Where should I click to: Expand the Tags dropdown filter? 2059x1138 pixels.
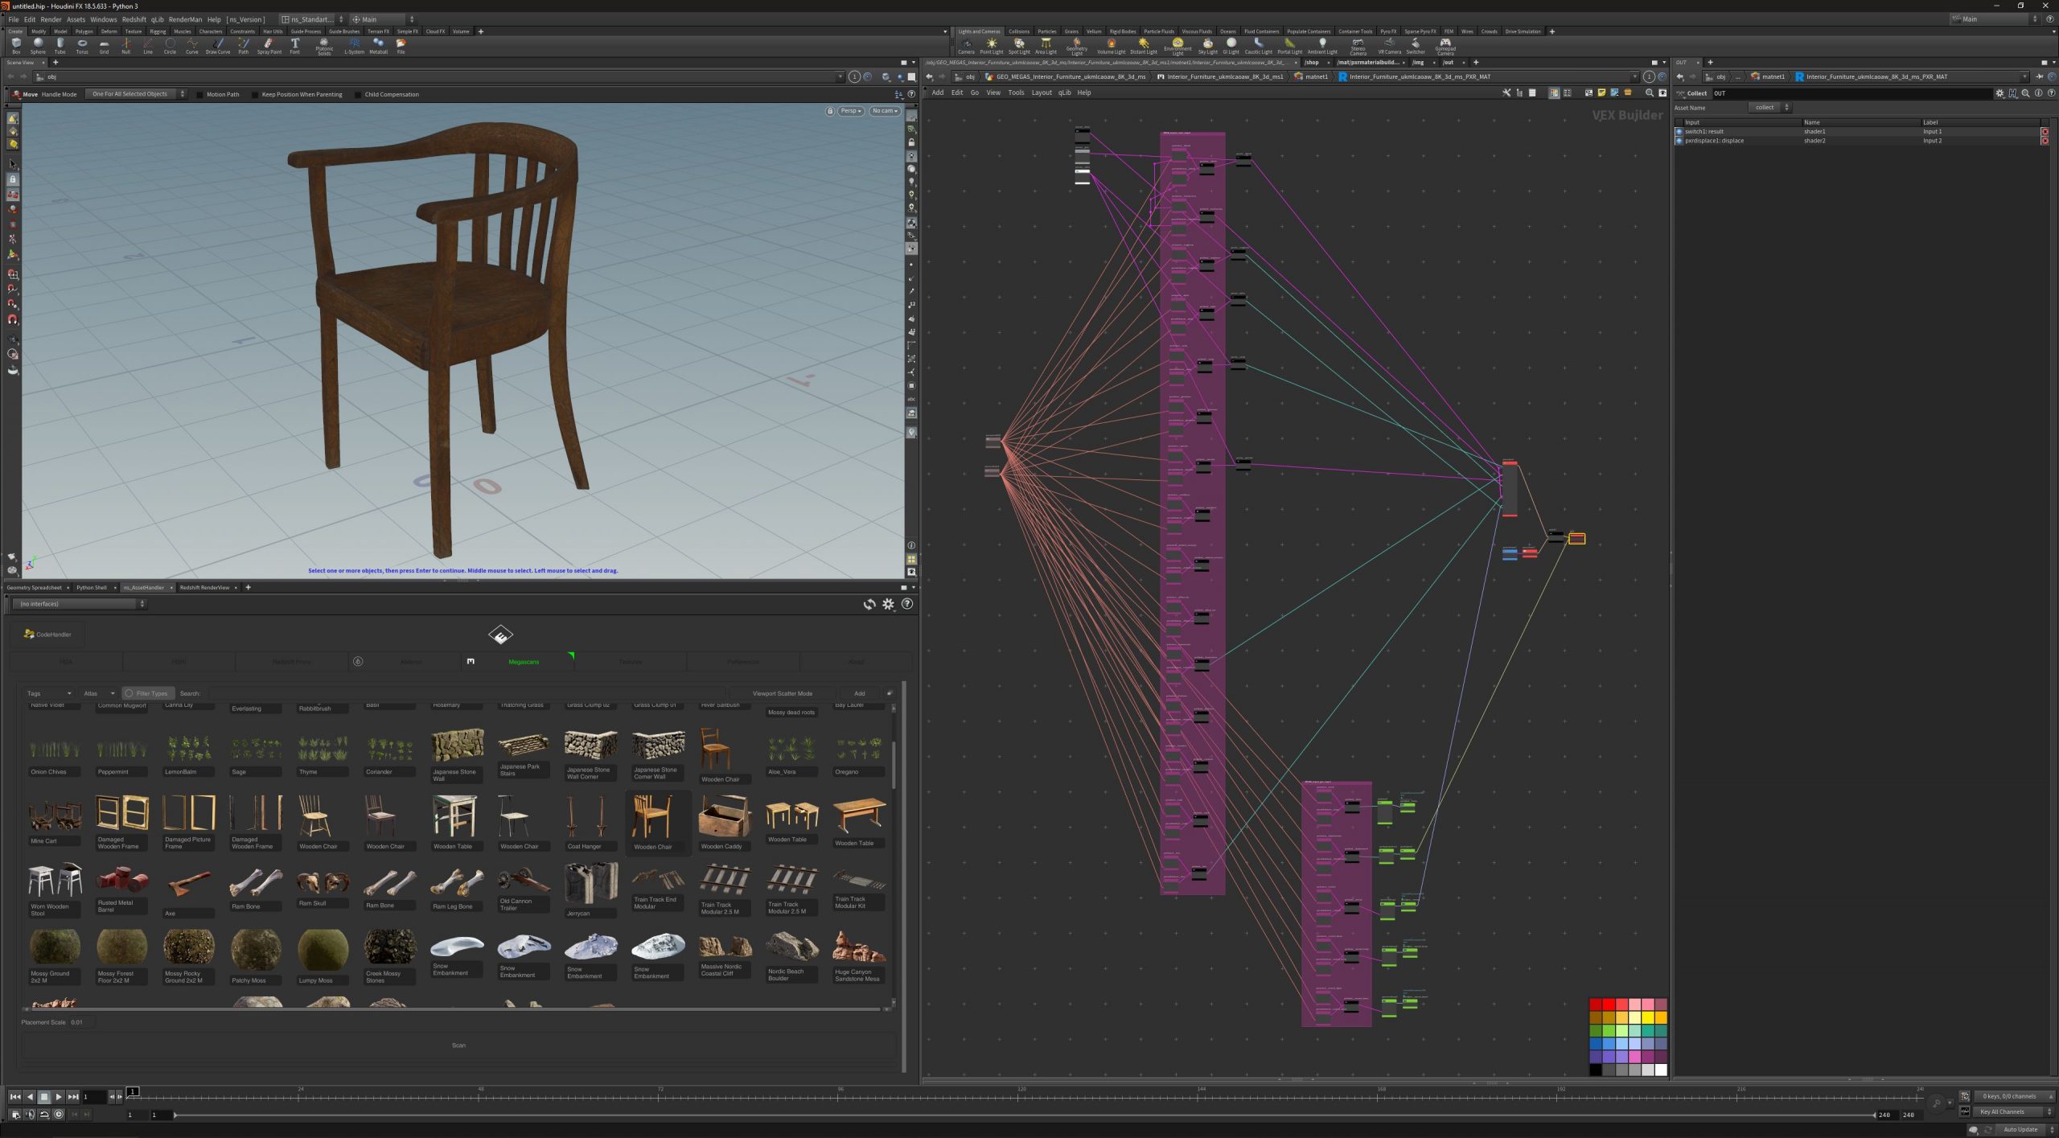tap(49, 693)
